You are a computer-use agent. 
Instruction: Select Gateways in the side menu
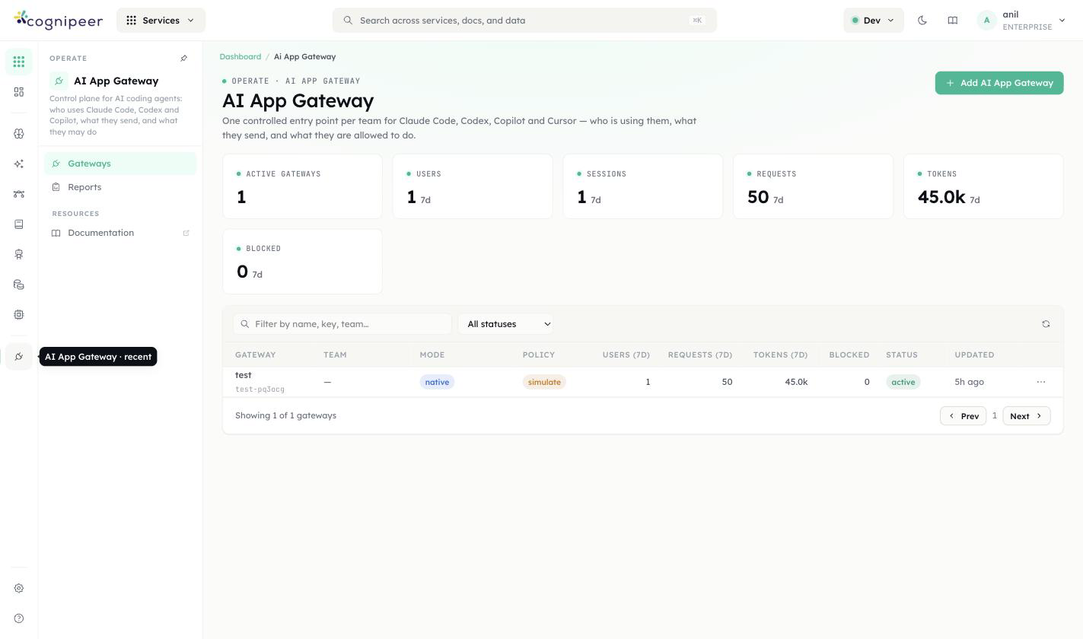coord(120,164)
